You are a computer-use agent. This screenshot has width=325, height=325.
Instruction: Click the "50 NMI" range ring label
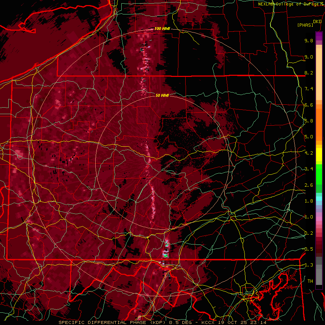[162, 95]
